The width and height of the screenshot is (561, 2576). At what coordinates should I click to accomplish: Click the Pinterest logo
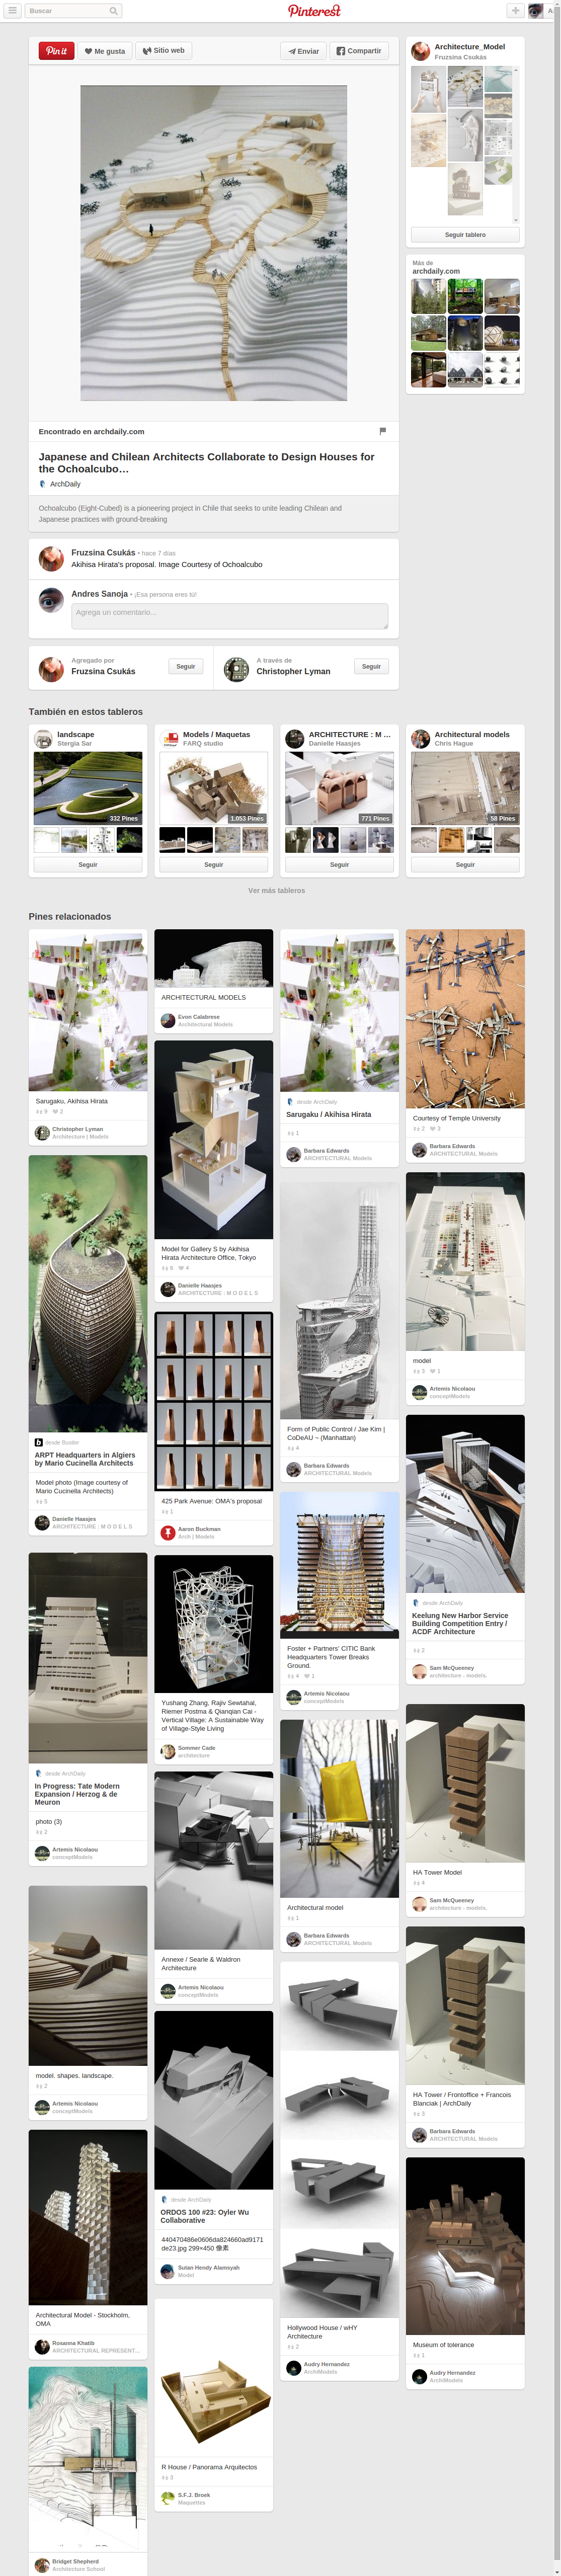pyautogui.click(x=314, y=11)
